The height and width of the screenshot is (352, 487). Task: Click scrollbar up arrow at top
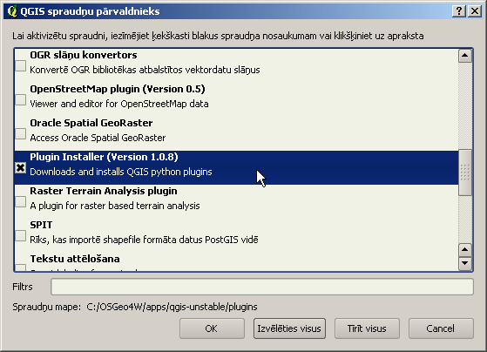coord(464,56)
